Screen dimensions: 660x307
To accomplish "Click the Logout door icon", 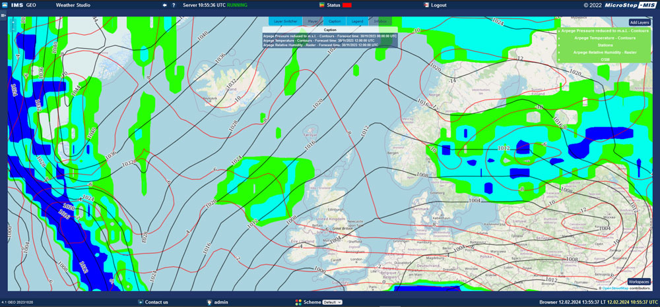I will [426, 5].
